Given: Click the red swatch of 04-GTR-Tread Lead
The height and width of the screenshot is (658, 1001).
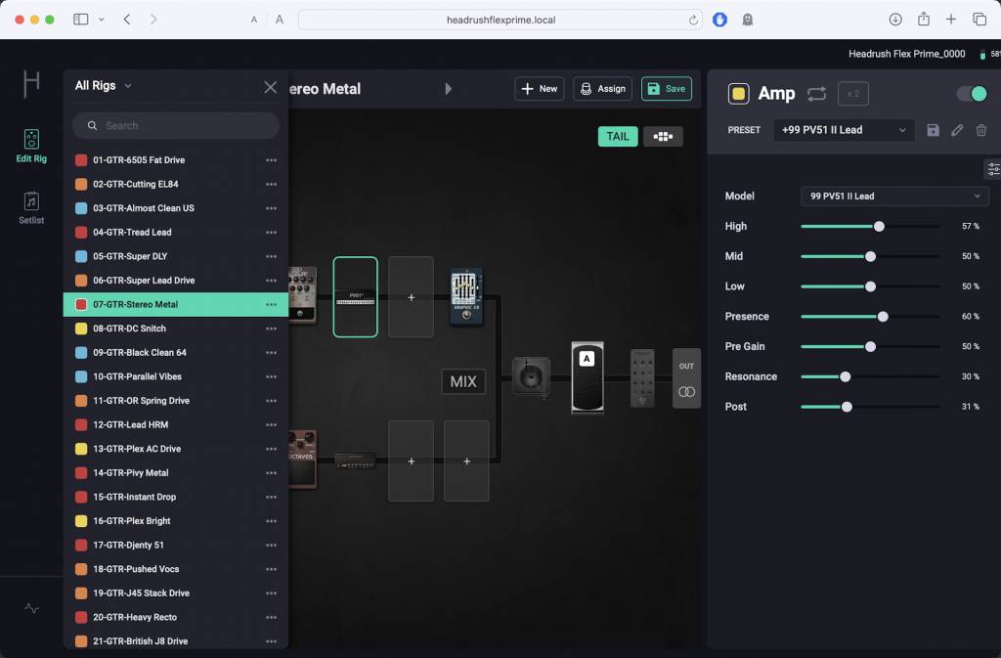Looking at the screenshot, I should point(81,233).
